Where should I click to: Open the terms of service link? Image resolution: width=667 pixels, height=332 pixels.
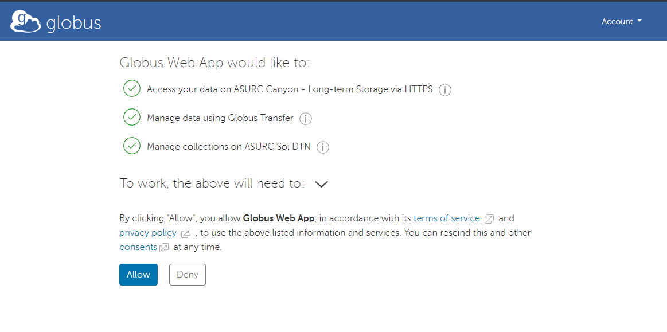pyautogui.click(x=446, y=218)
